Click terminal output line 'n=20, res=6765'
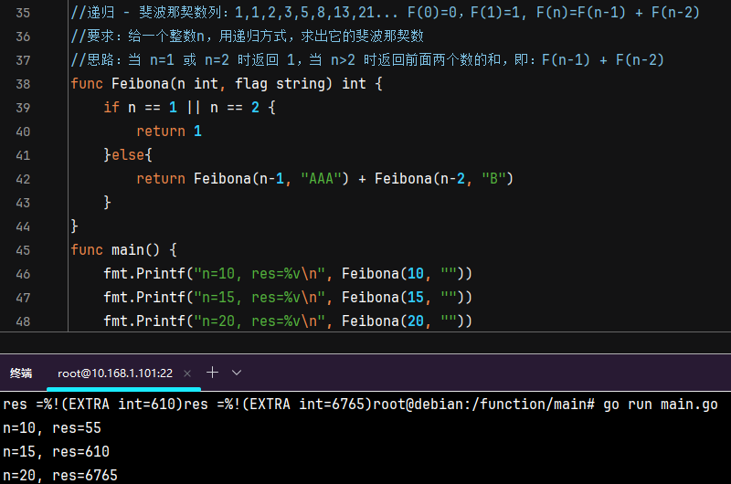731x484 pixels. click(x=59, y=476)
